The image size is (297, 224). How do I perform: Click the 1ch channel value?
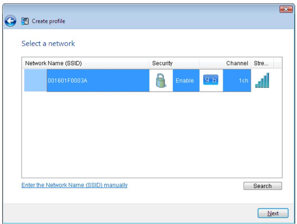tap(243, 81)
